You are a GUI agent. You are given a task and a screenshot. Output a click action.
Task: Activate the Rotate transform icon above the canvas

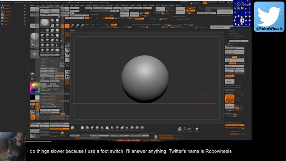point(82,25)
